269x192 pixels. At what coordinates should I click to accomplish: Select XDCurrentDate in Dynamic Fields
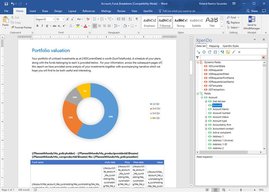(217, 66)
